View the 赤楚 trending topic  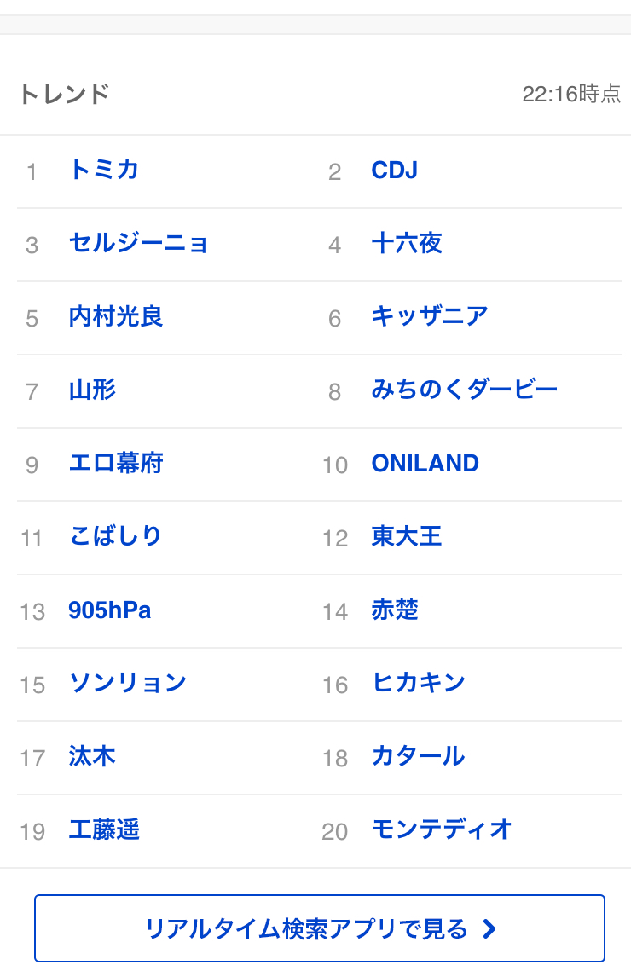click(395, 610)
